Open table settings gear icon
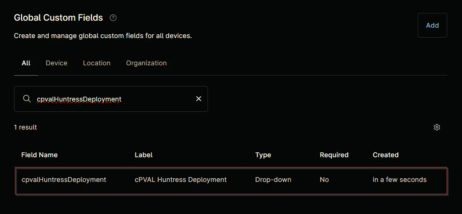 coord(437,127)
